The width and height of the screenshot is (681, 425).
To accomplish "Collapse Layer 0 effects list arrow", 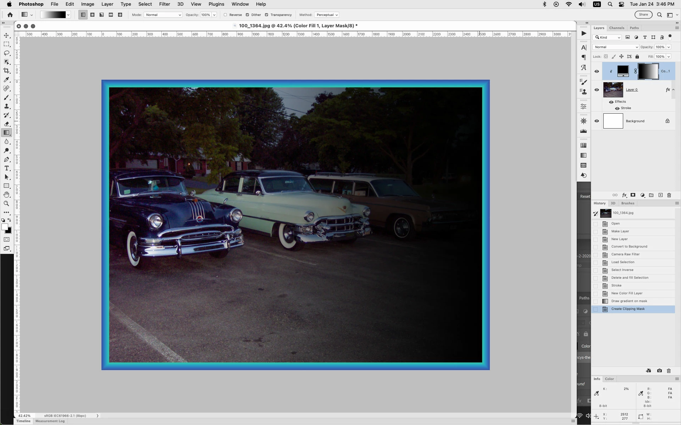I will 673,90.
